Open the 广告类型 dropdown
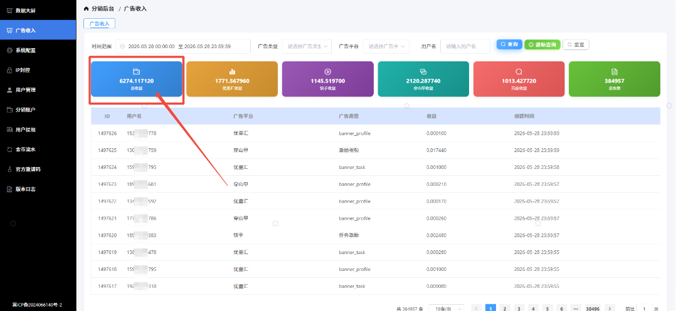Image resolution: width=676 pixels, height=311 pixels. coord(307,46)
